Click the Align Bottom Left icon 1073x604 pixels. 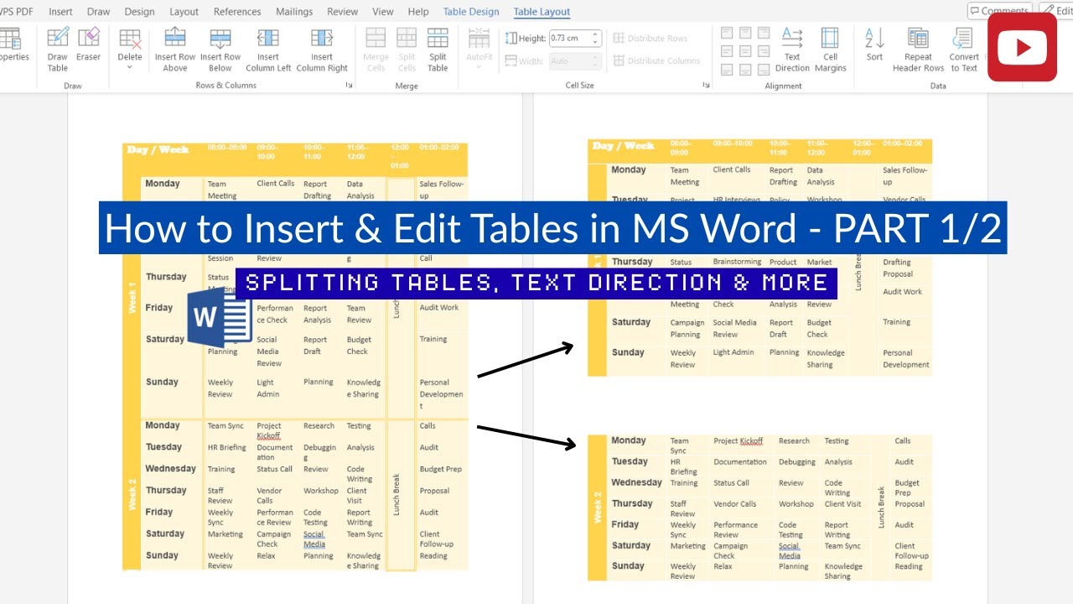click(727, 70)
